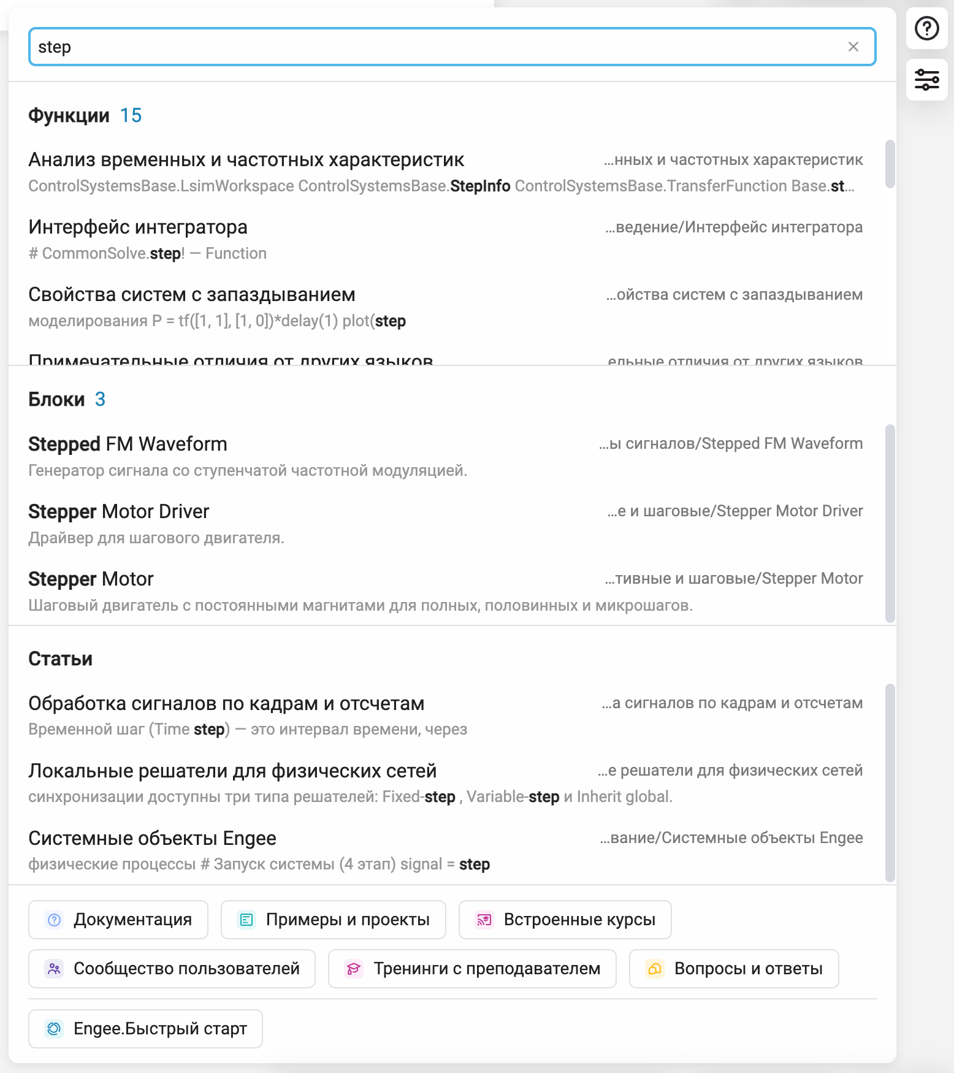Select Свойства систем с запаздыванием result
Viewport: 954px width, 1073px height.
click(446, 307)
